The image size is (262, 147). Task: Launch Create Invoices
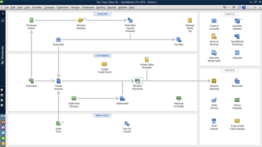(58, 81)
